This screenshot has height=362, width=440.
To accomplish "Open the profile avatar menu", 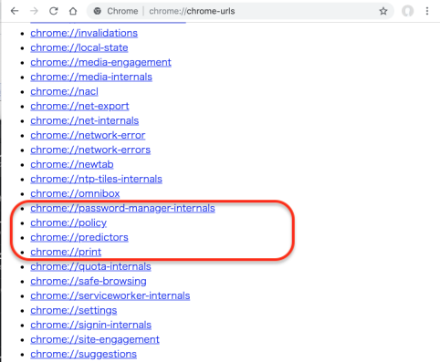I will [407, 11].
